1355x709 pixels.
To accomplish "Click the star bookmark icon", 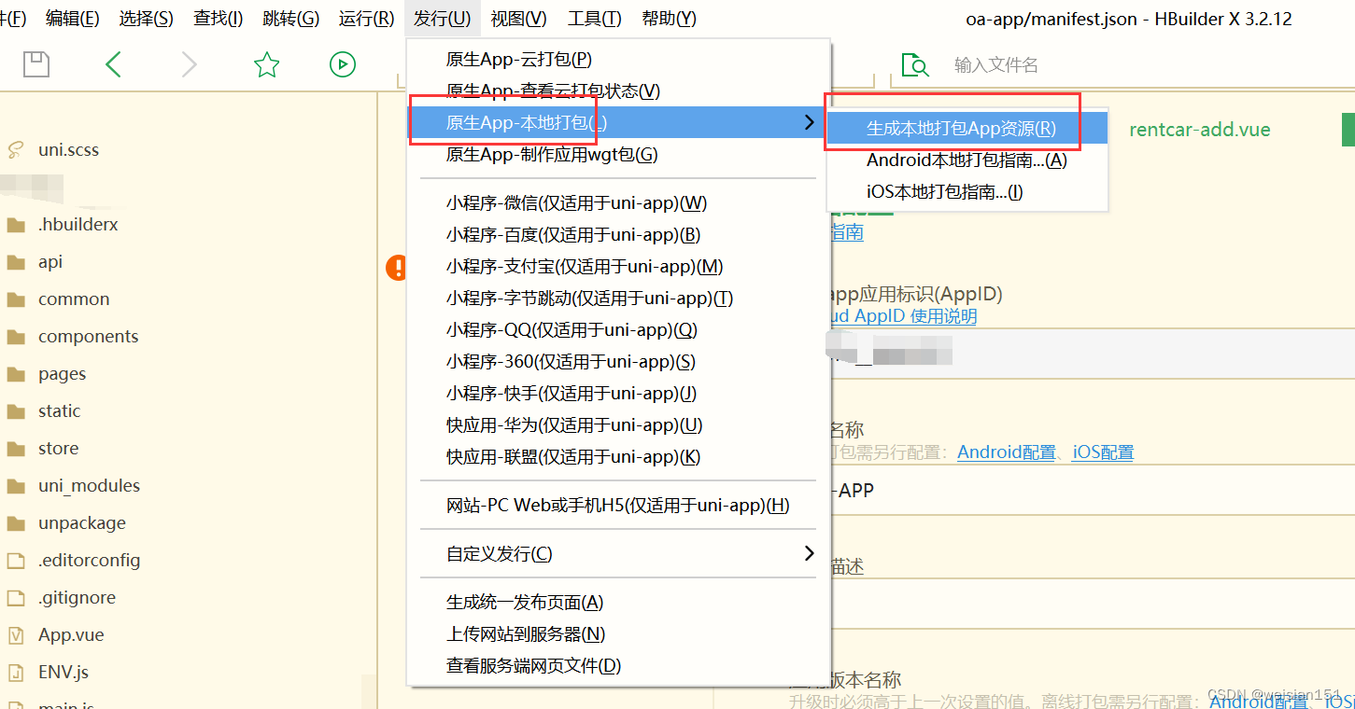I will pos(267,64).
